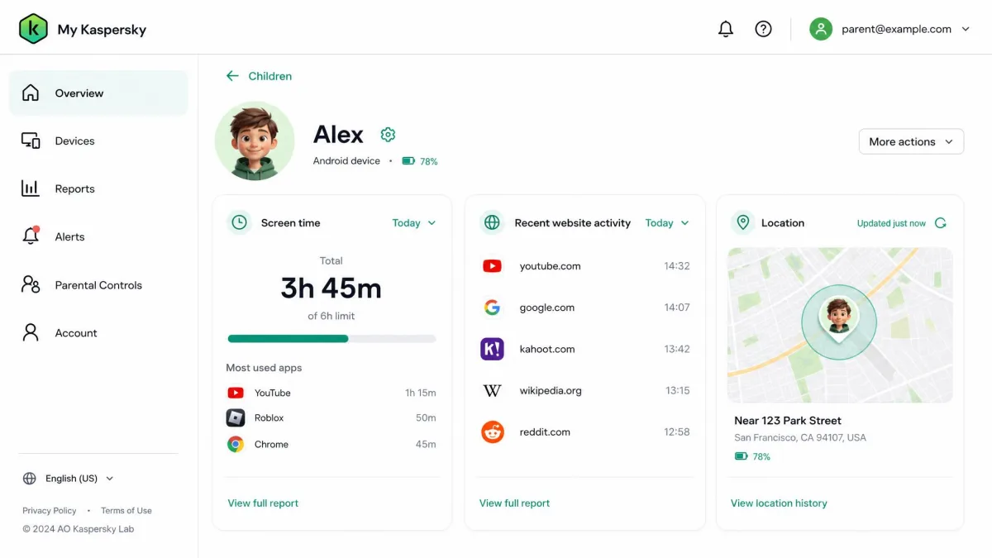Click the reddit.com site icon

pyautogui.click(x=493, y=432)
